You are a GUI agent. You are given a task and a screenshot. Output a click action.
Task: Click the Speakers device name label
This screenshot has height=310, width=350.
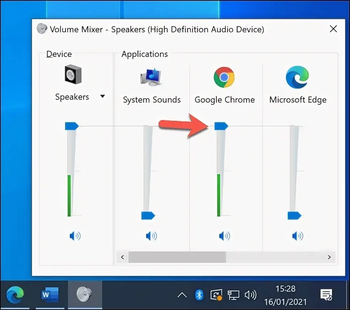(72, 97)
